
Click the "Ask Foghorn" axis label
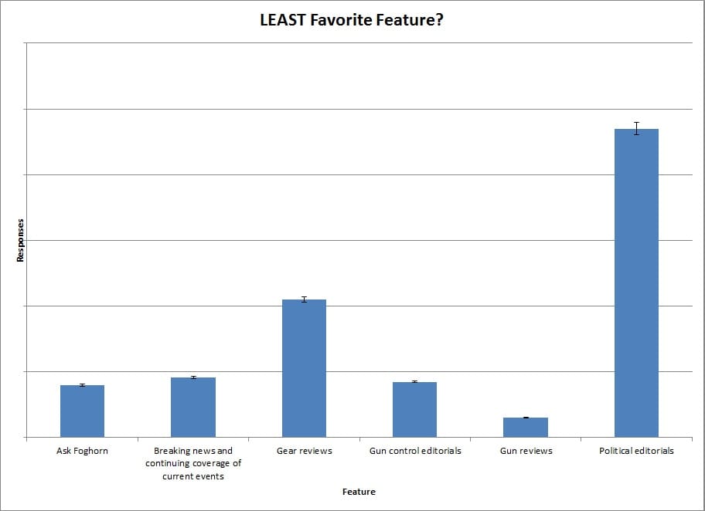point(82,451)
